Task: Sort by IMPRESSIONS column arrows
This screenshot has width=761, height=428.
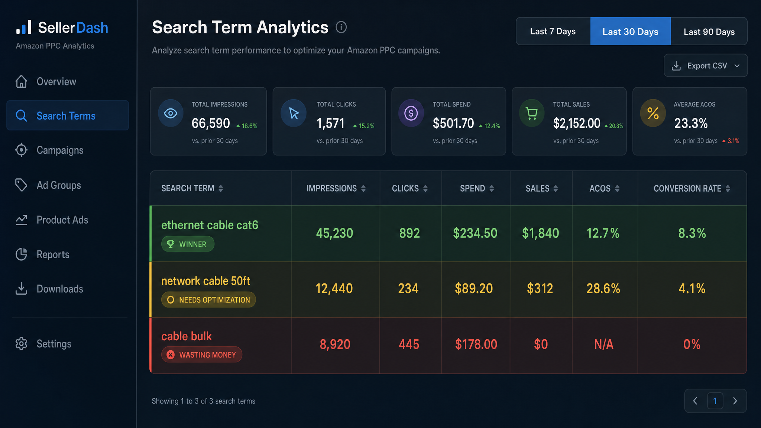Action: (363, 188)
